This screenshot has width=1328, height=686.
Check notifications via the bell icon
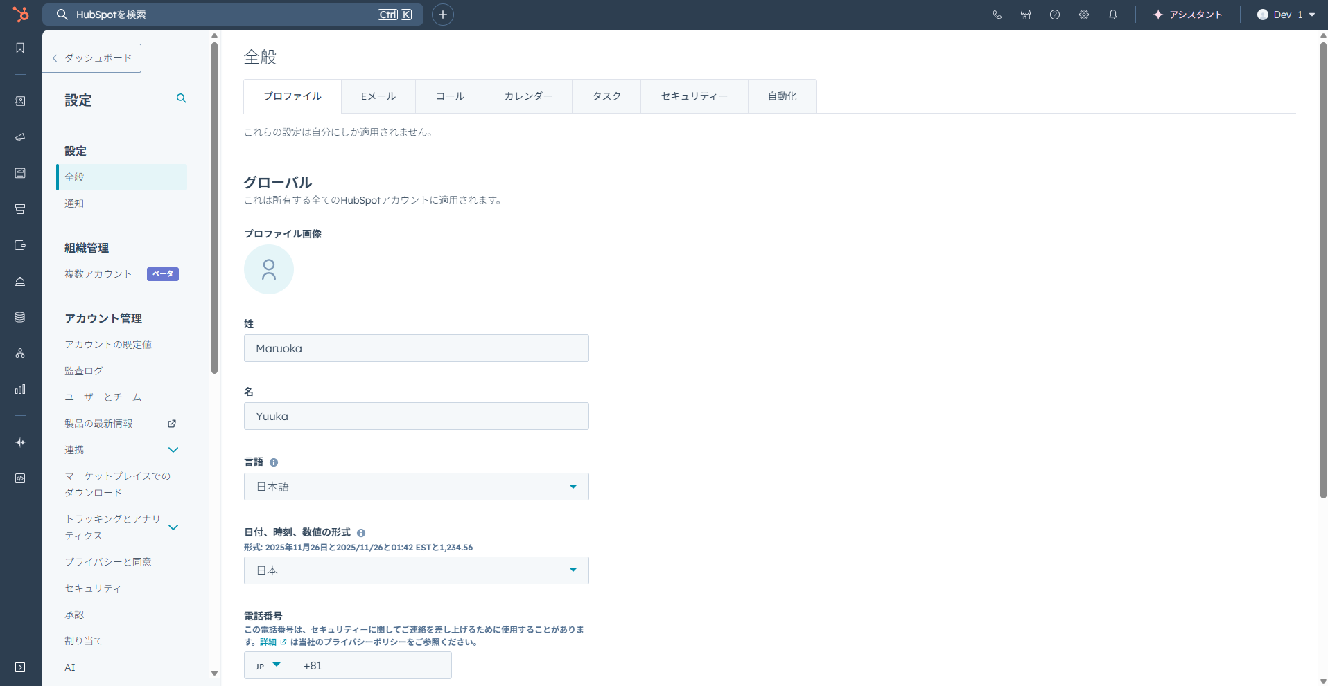coord(1113,15)
